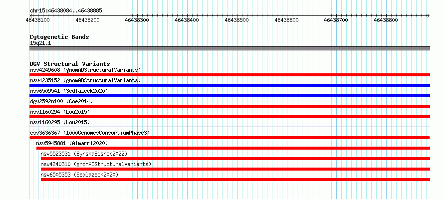This screenshot has height=199, width=444.
Task: Click the dgv2592n100 Coe2014 label
Action: (x=61, y=101)
